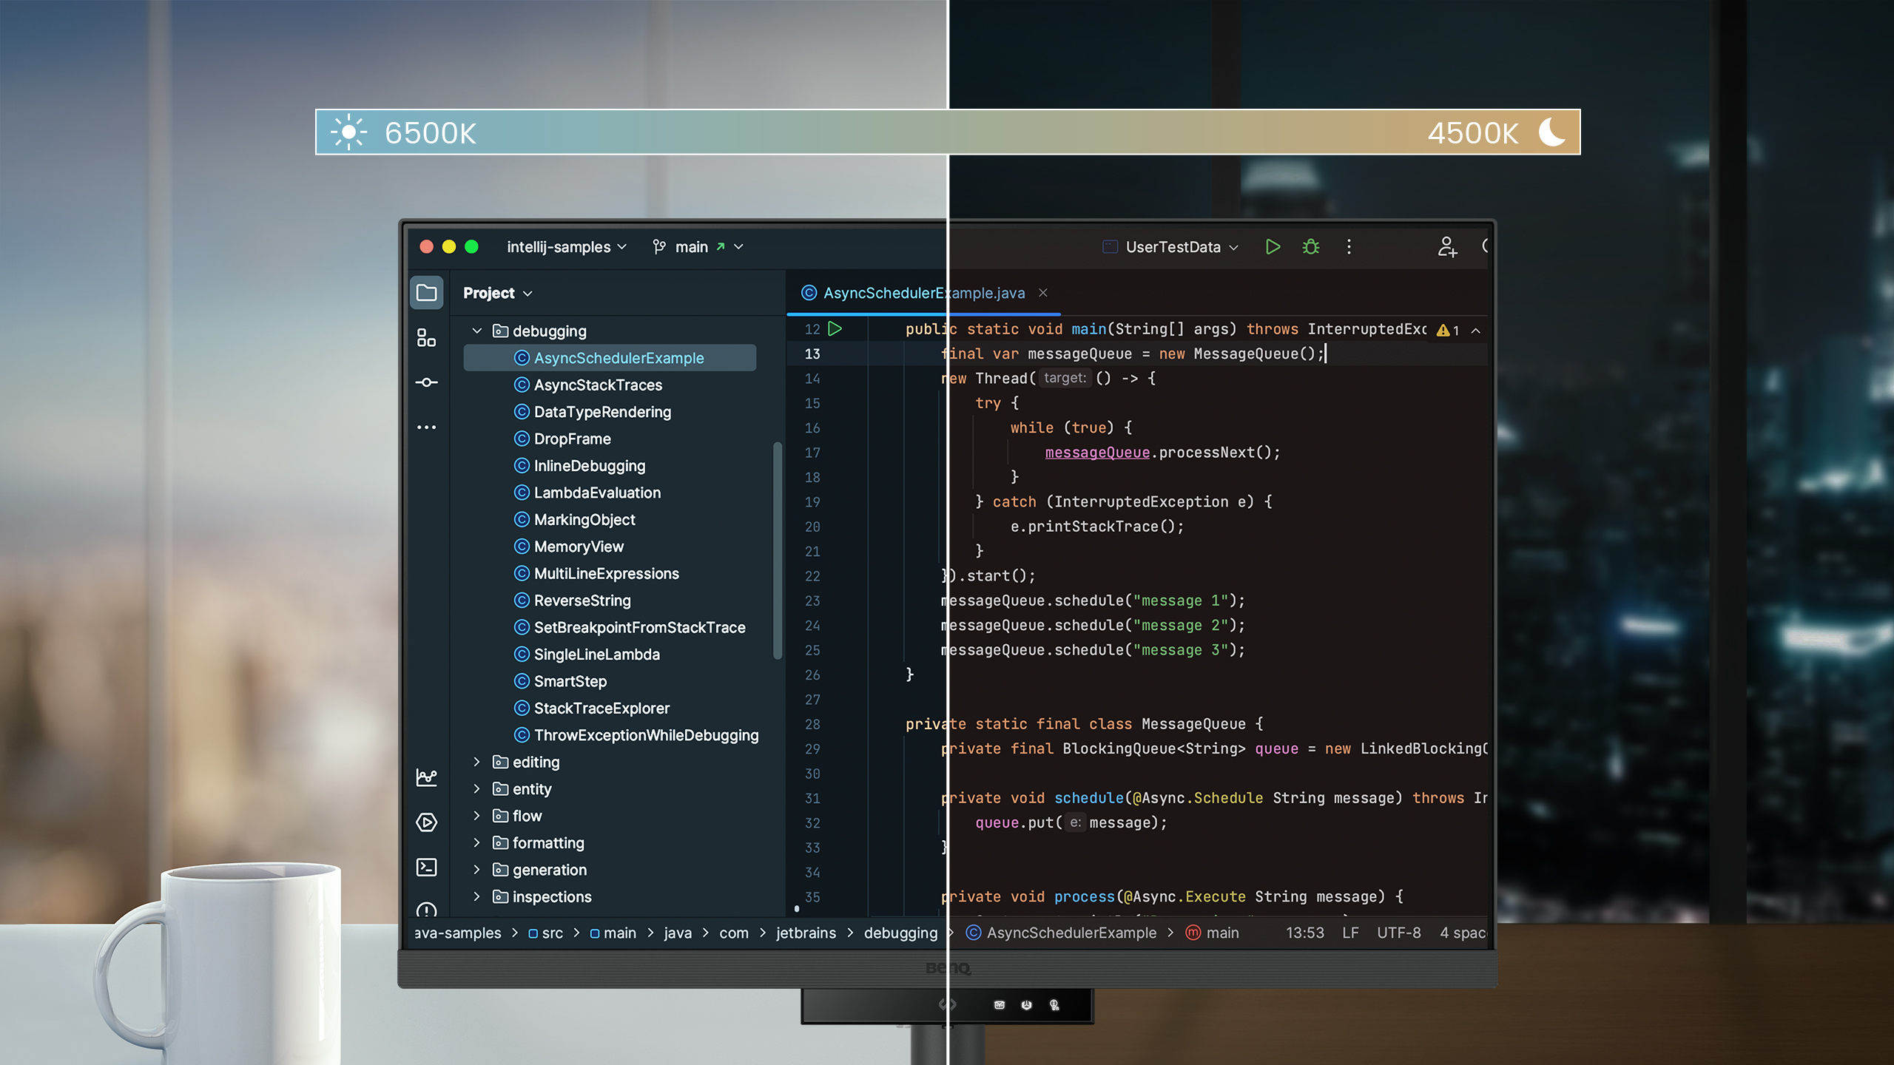Viewport: 1894px width, 1065px height.
Task: Collapse the debugging folder
Action: coord(477,331)
